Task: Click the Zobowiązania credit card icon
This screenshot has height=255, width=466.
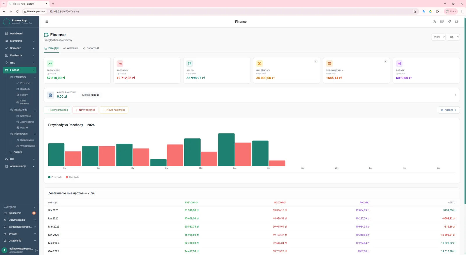Action: pyautogui.click(x=329, y=64)
